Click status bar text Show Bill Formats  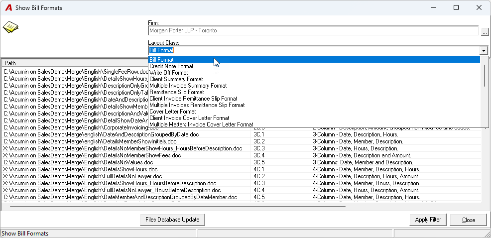25,234
